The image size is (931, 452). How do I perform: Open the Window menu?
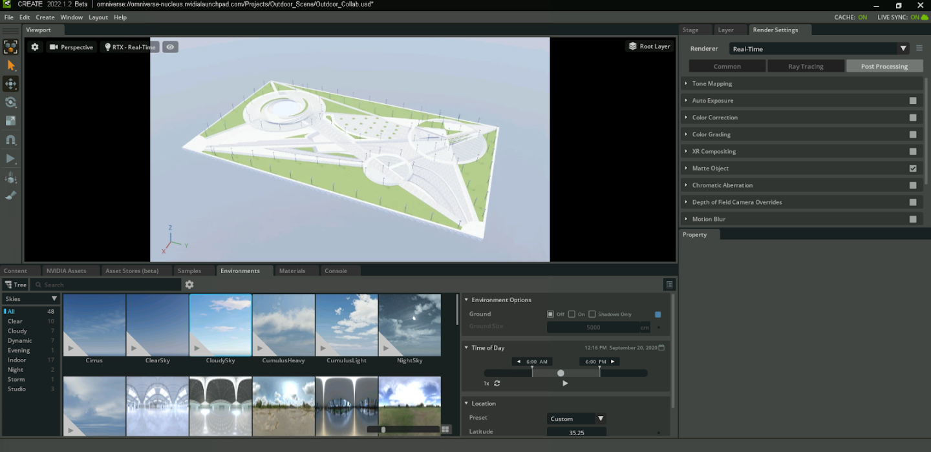click(x=72, y=17)
